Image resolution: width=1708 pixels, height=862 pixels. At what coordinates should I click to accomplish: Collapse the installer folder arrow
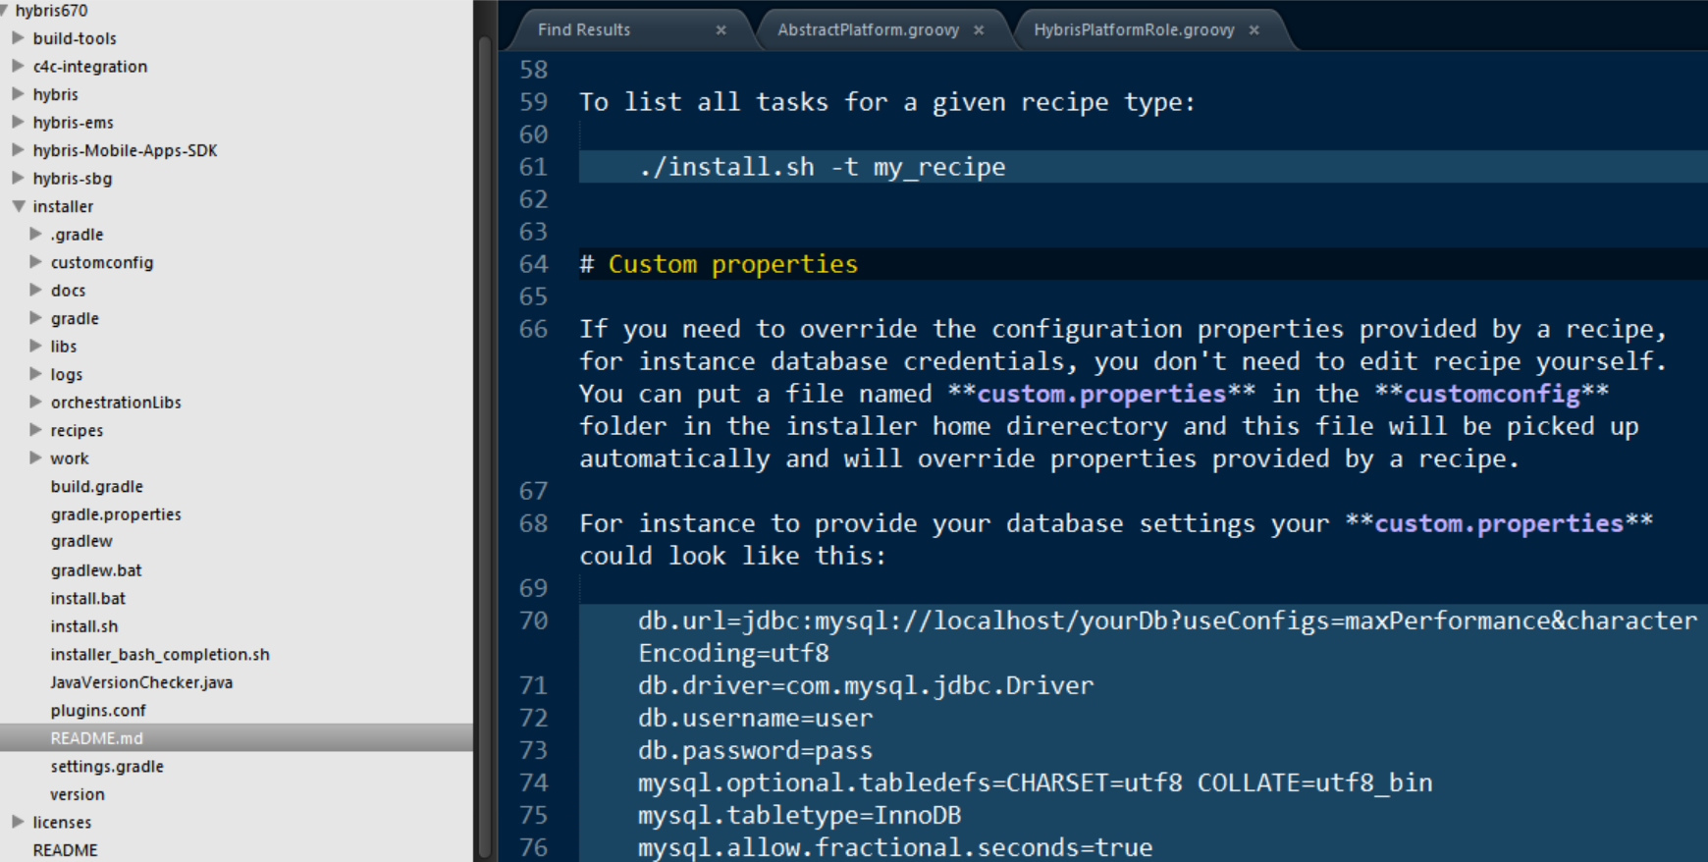click(x=18, y=206)
